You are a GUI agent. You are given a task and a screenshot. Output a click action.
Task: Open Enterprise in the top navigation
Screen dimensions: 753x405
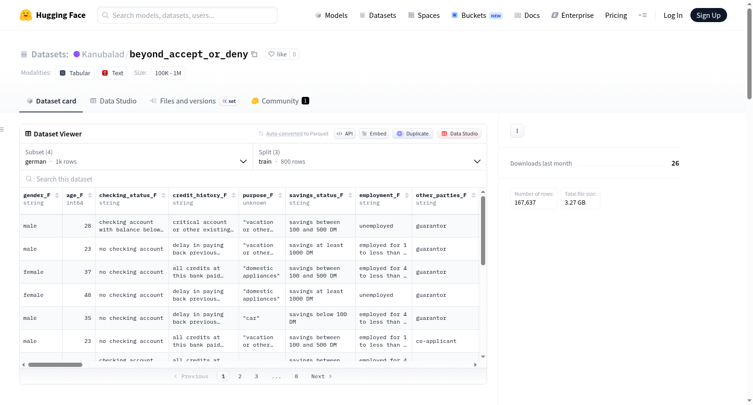click(572, 15)
